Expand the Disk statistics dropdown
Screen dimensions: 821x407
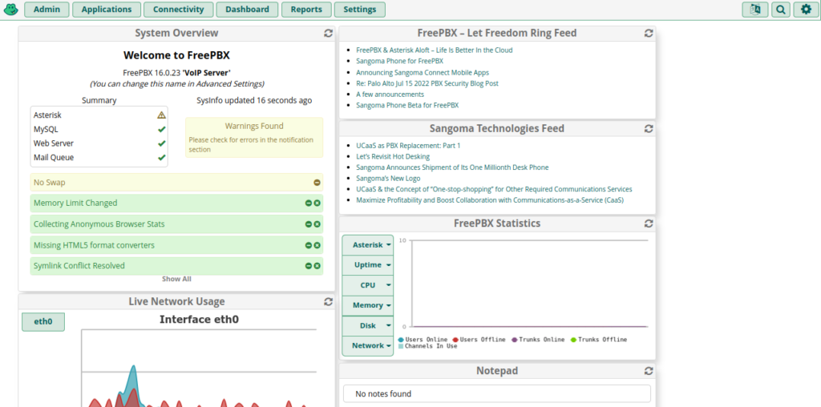367,325
